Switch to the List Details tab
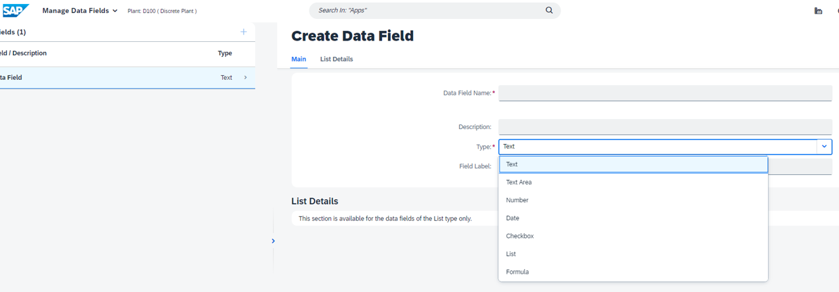 coord(336,59)
